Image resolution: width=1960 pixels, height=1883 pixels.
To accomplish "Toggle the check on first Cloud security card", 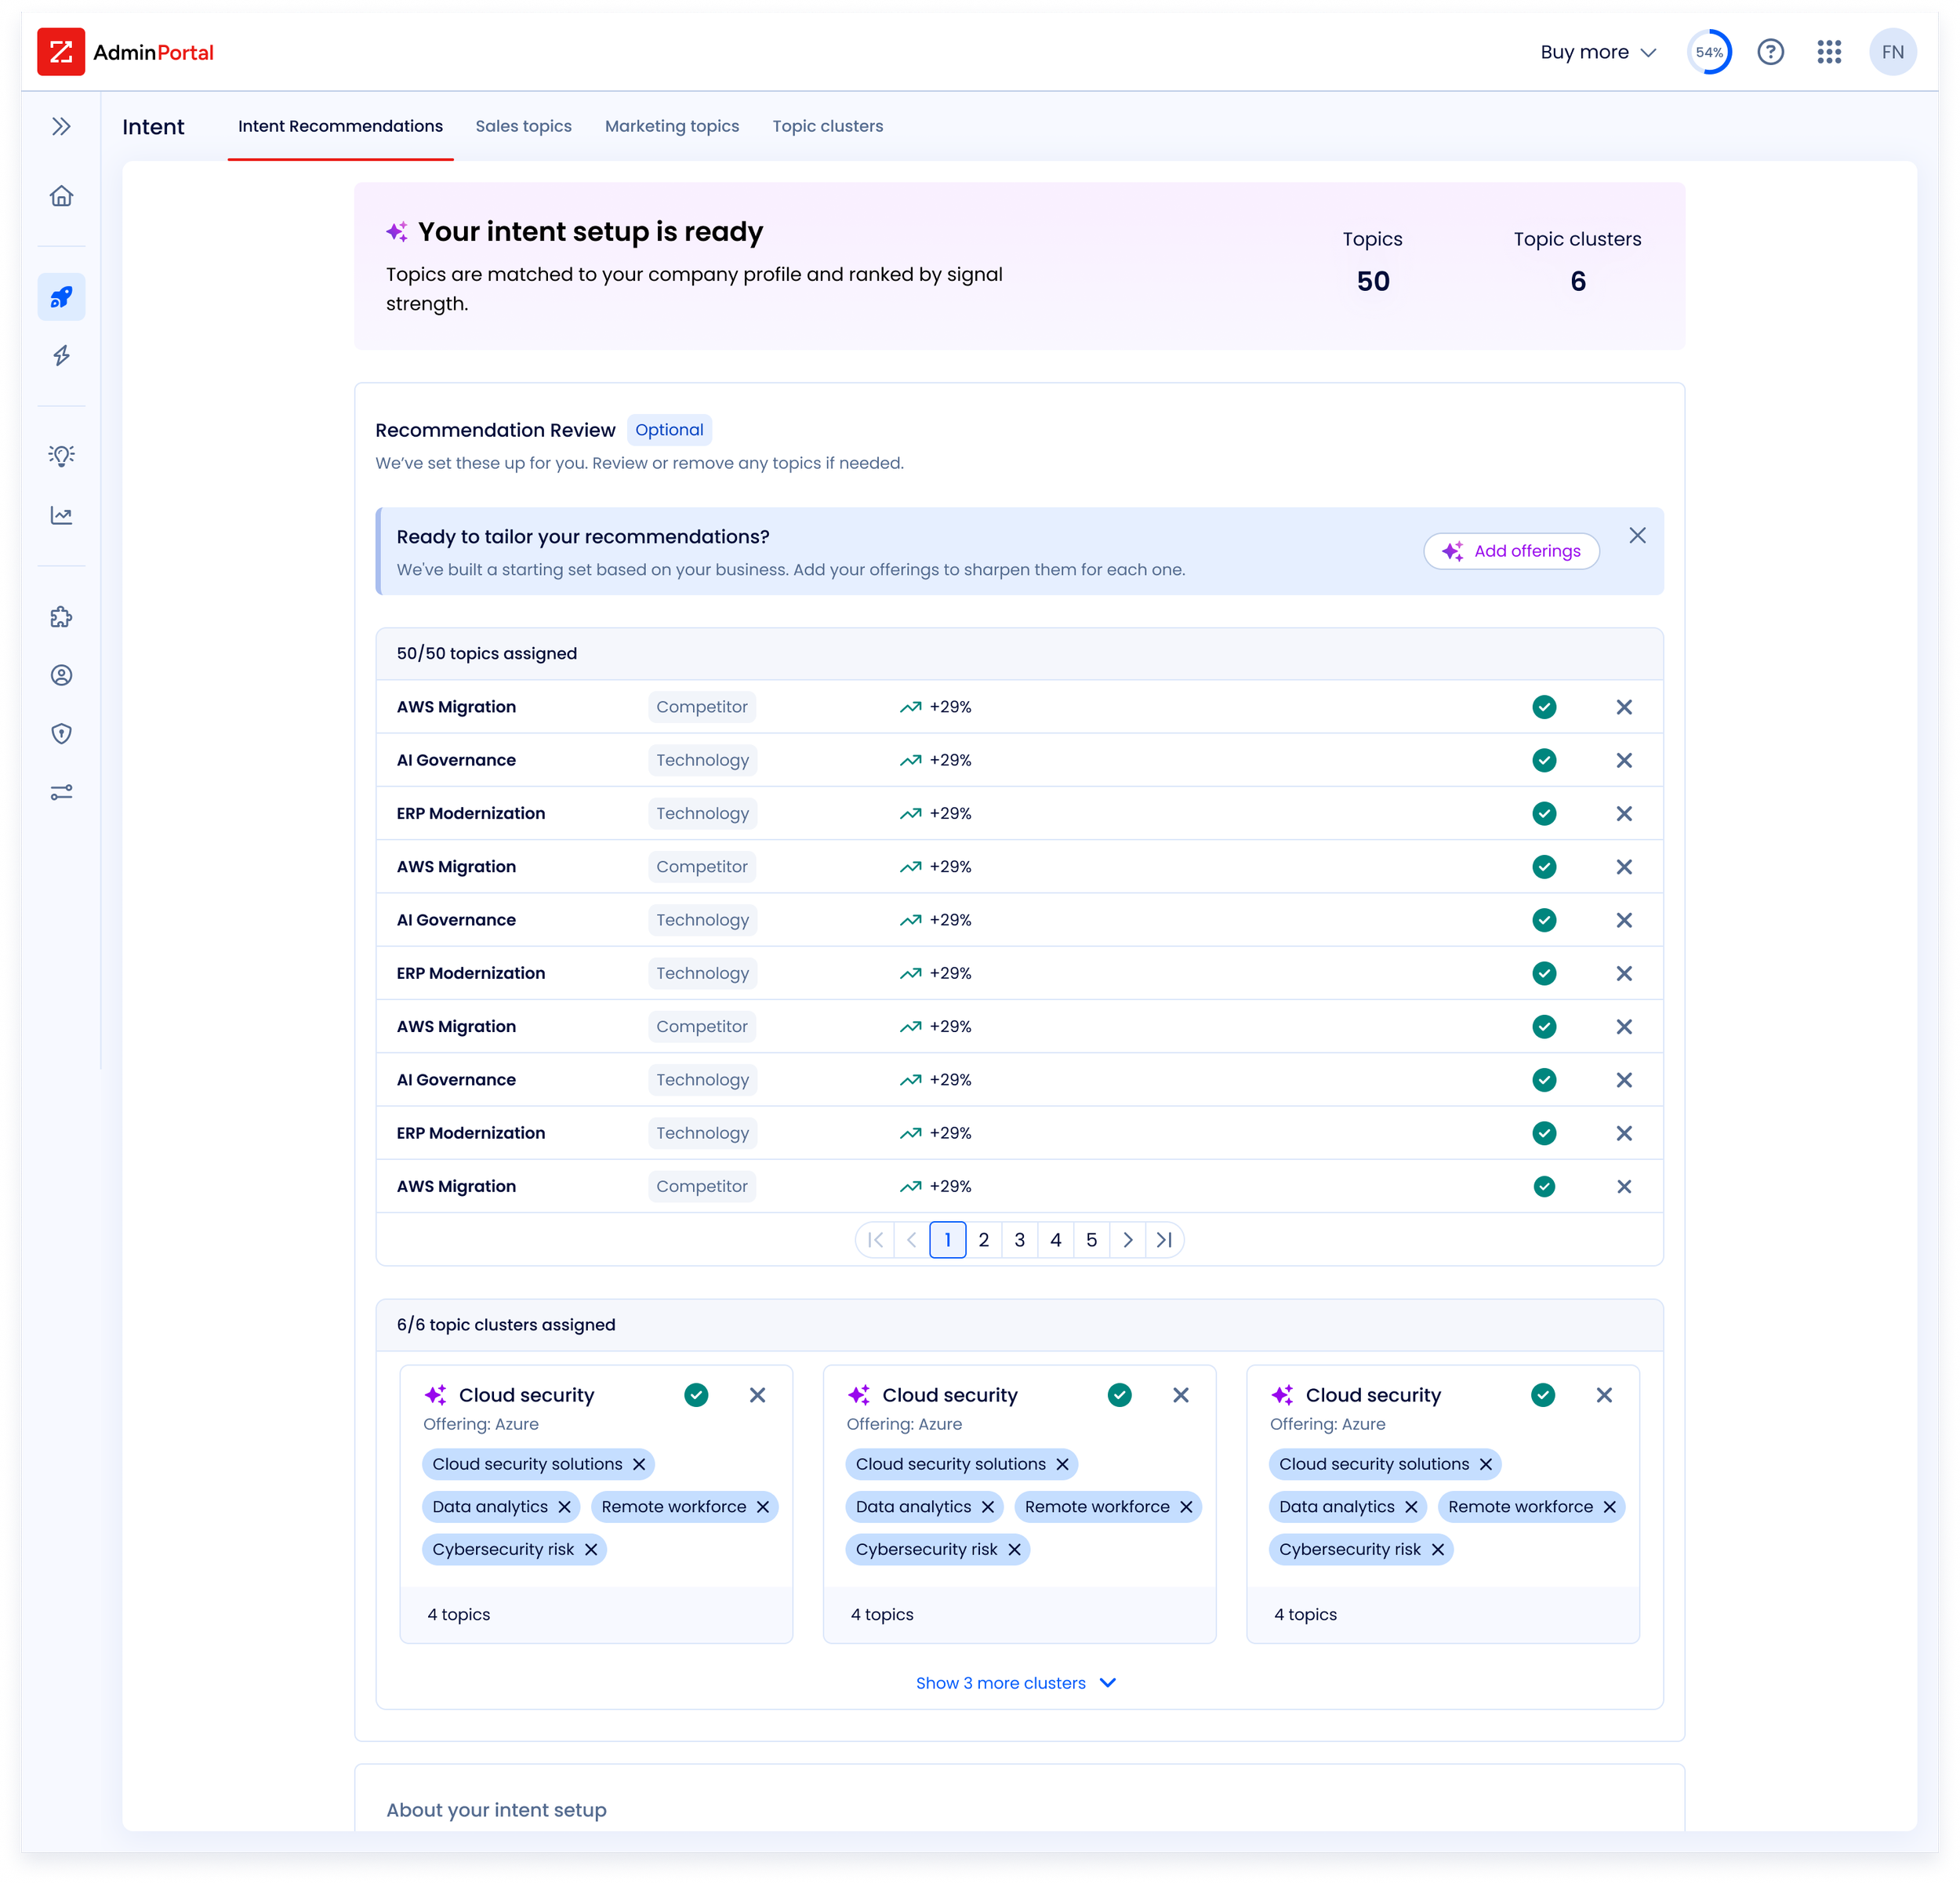I will [x=696, y=1394].
